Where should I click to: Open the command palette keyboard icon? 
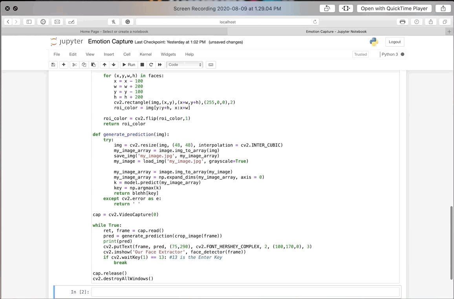point(211,65)
